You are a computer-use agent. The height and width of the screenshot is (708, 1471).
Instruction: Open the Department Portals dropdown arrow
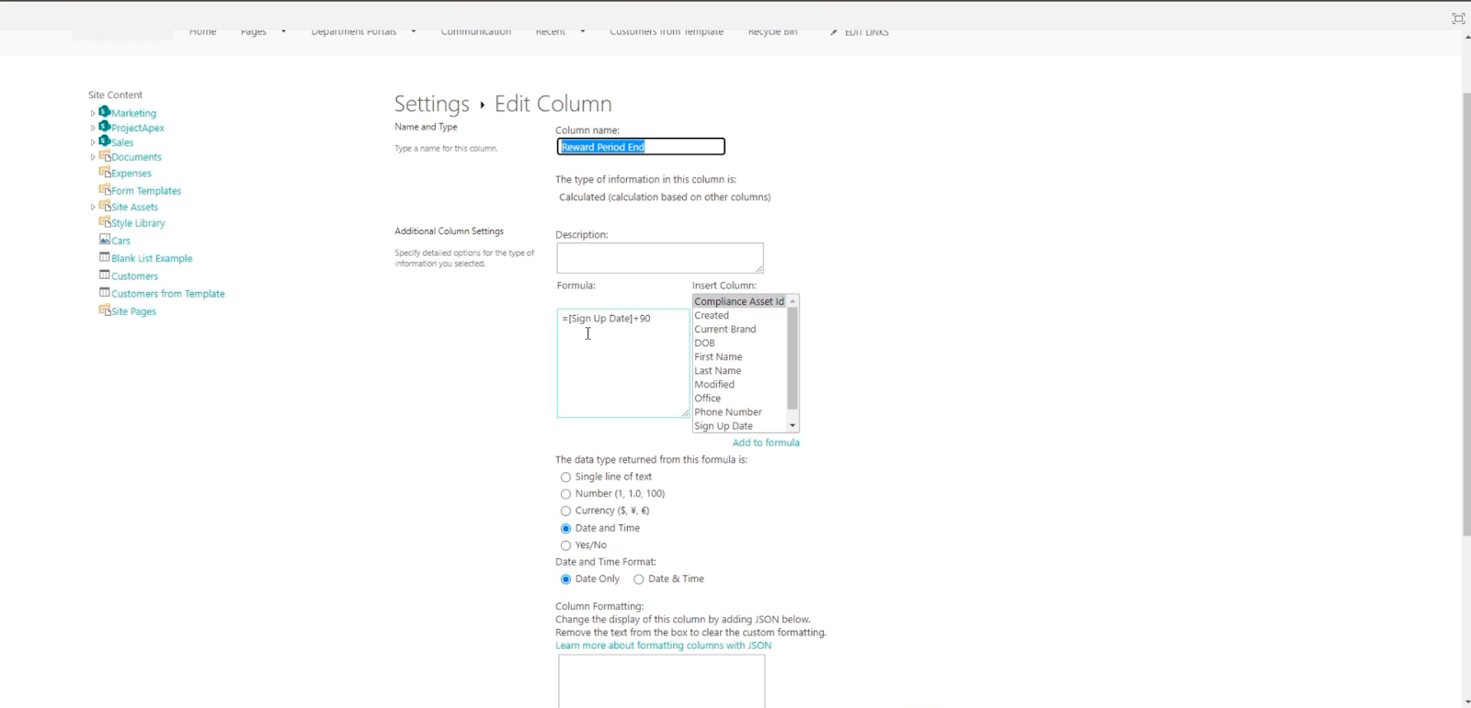(414, 31)
